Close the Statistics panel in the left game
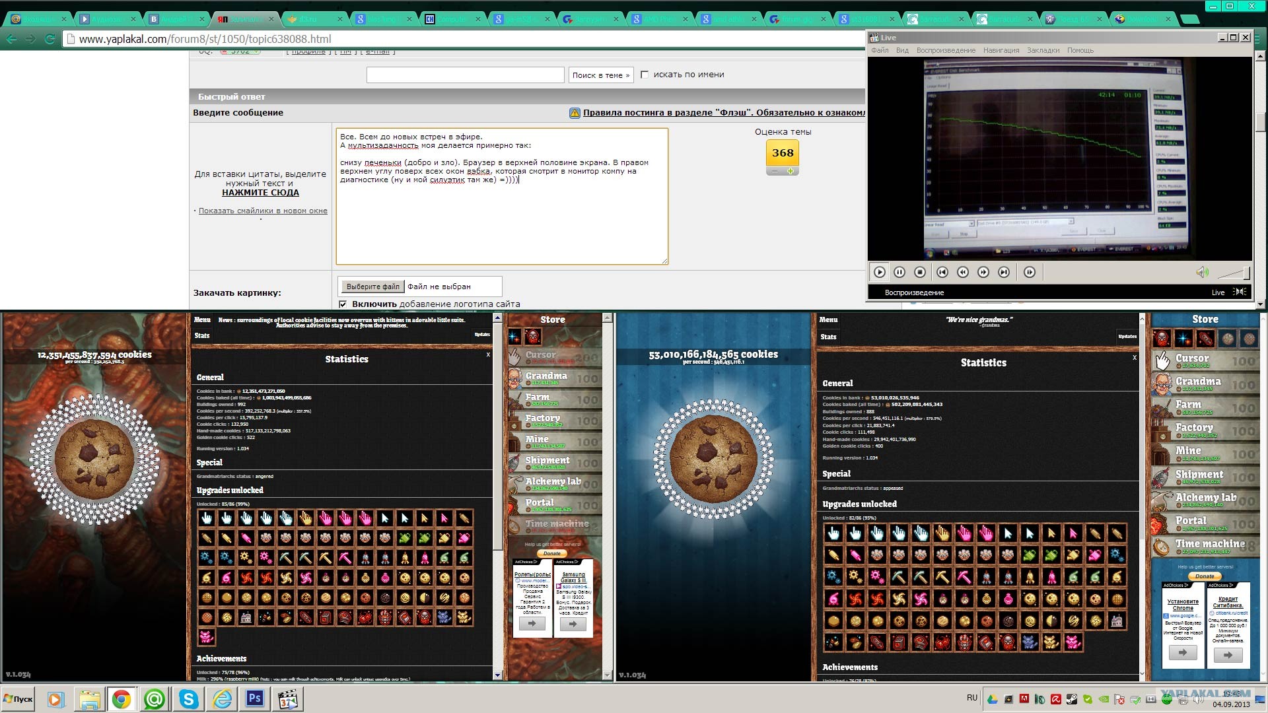 pos(488,355)
